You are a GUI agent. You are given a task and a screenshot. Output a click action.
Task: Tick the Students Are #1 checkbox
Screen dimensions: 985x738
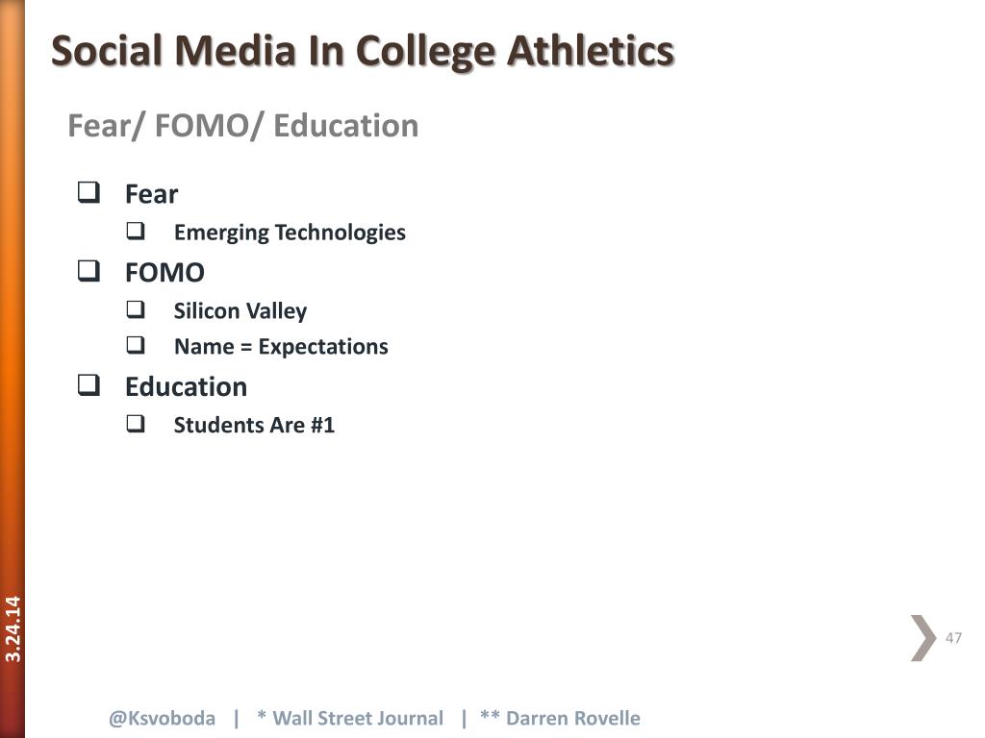[x=136, y=424]
